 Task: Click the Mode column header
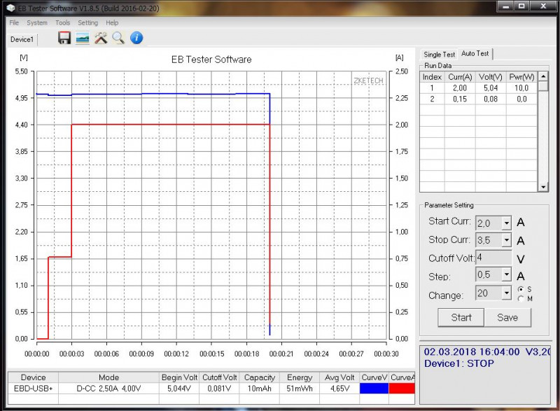coord(108,377)
